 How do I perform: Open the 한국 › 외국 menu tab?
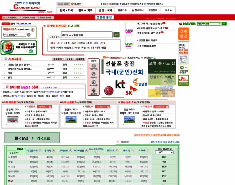(x=66, y=10)
